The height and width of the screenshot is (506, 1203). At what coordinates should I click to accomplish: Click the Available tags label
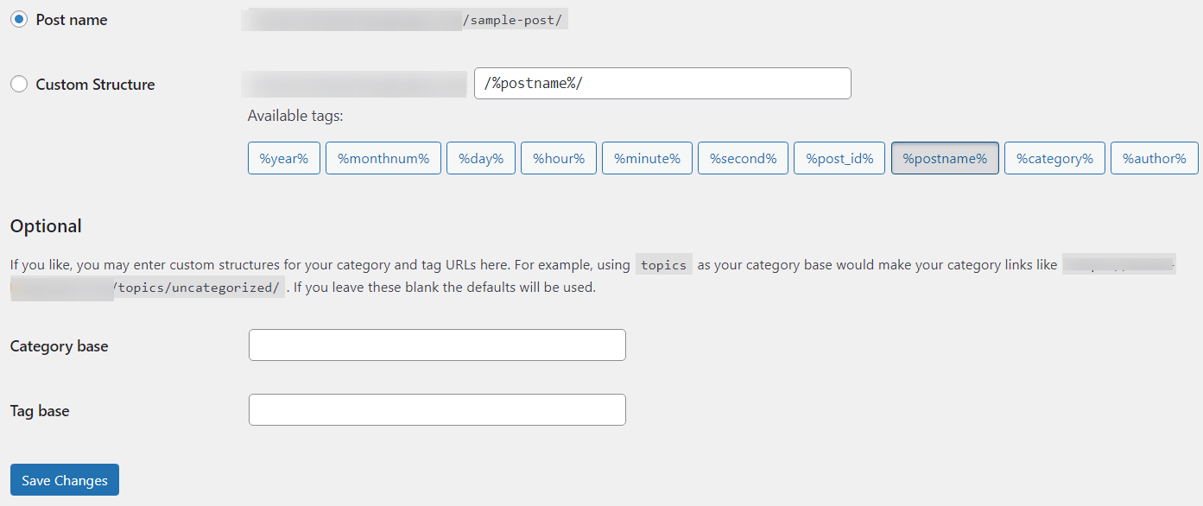(x=295, y=115)
